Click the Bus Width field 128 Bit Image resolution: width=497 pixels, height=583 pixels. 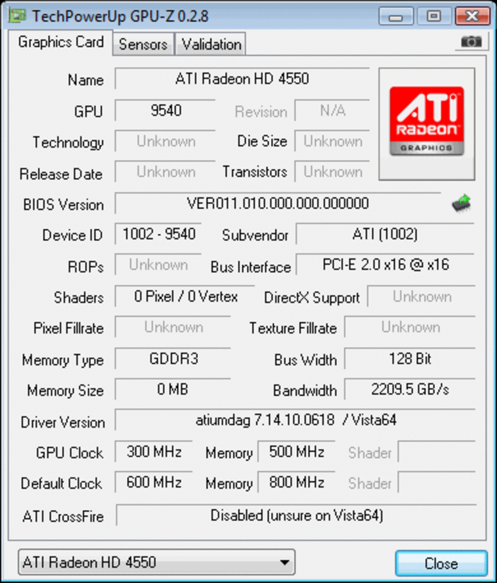pos(410,359)
